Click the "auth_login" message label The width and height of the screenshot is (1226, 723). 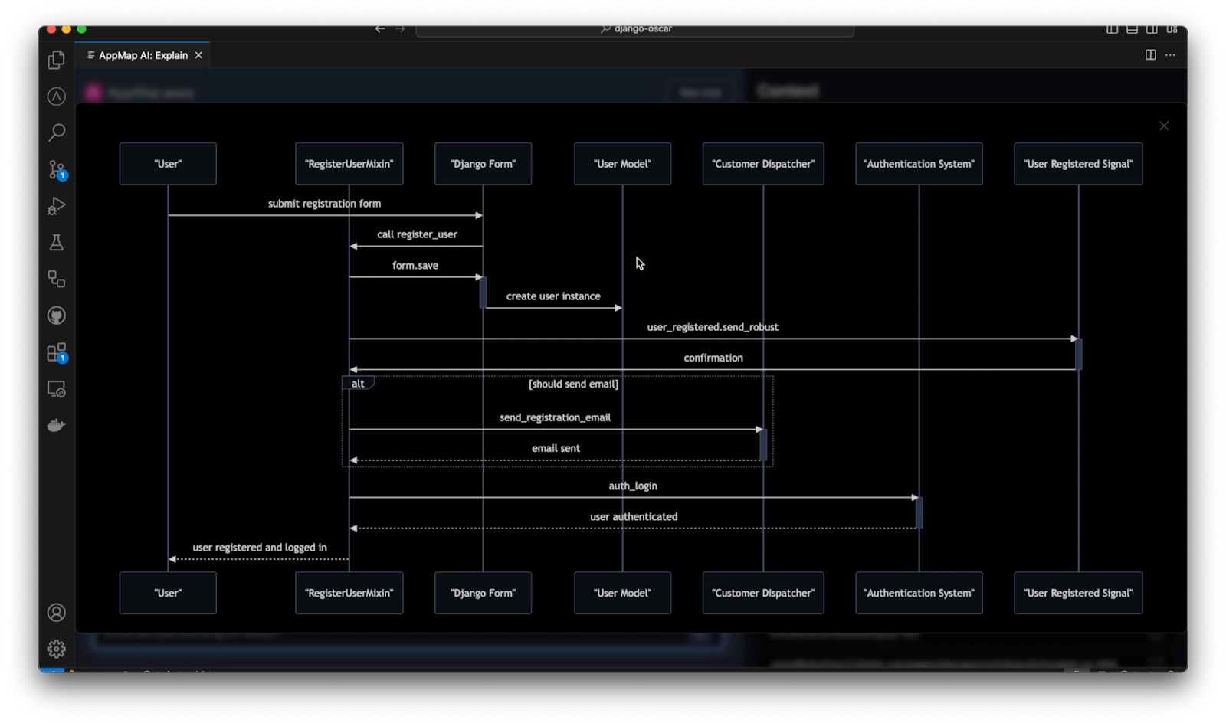click(633, 486)
